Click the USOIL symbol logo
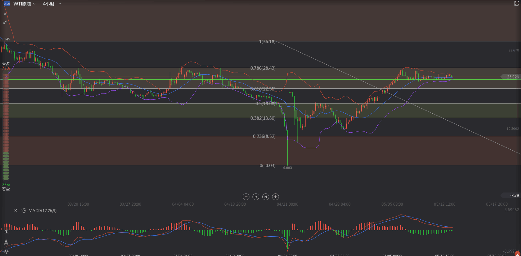Viewport: 521px width, 256px height. click(7, 4)
